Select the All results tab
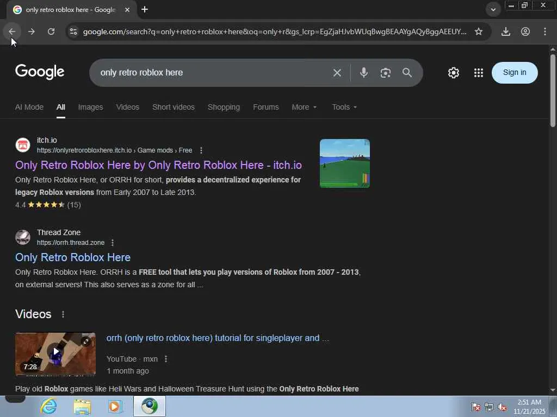 (61, 107)
